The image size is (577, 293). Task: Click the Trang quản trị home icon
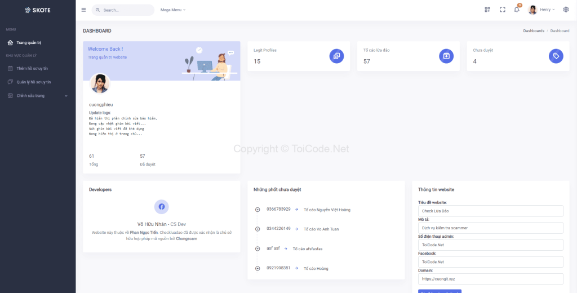(10, 43)
